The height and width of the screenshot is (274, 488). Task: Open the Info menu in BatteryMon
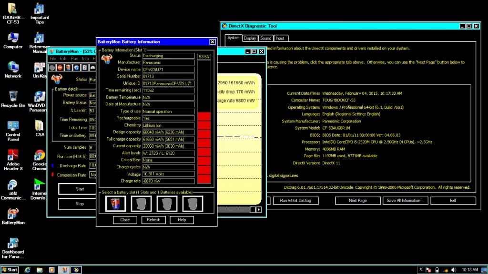point(85,59)
